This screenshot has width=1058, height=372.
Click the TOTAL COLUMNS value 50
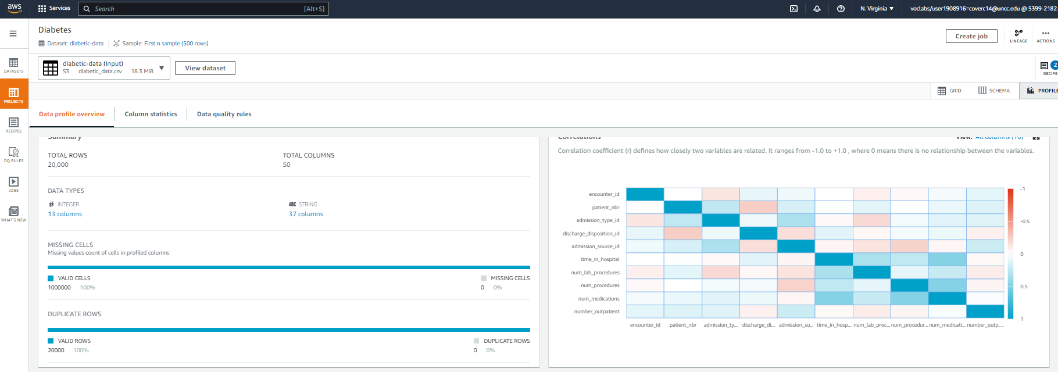click(x=287, y=164)
